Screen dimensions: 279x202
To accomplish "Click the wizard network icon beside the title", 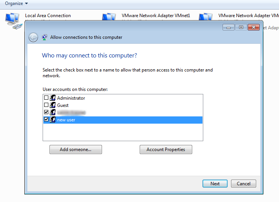I will 44,37.
